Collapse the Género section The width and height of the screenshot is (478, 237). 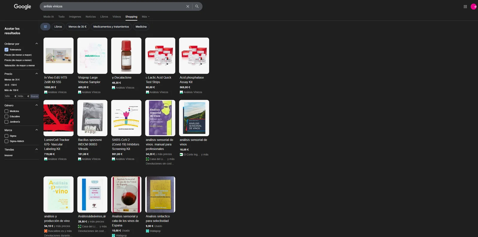[x=37, y=105]
